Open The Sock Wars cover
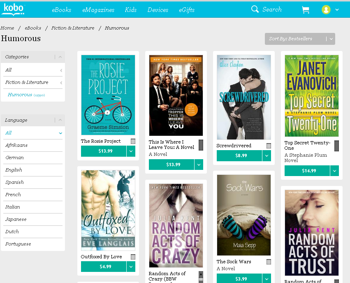Screen dimensions: 350x283 point(244,215)
